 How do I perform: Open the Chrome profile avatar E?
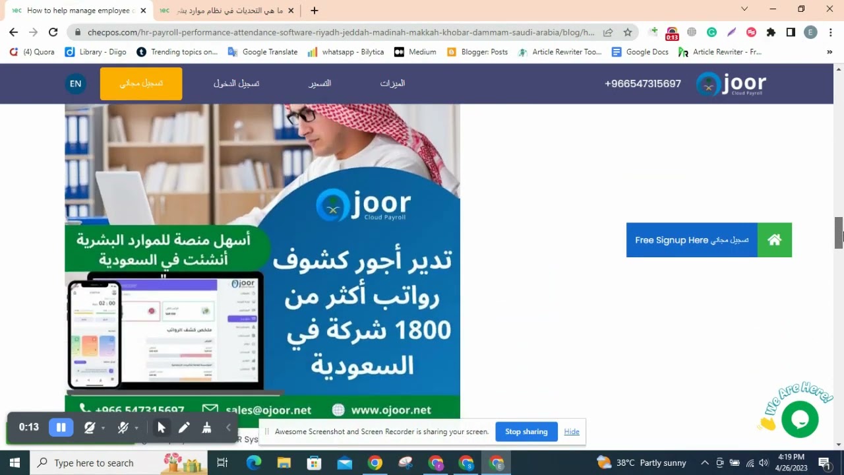point(811,32)
